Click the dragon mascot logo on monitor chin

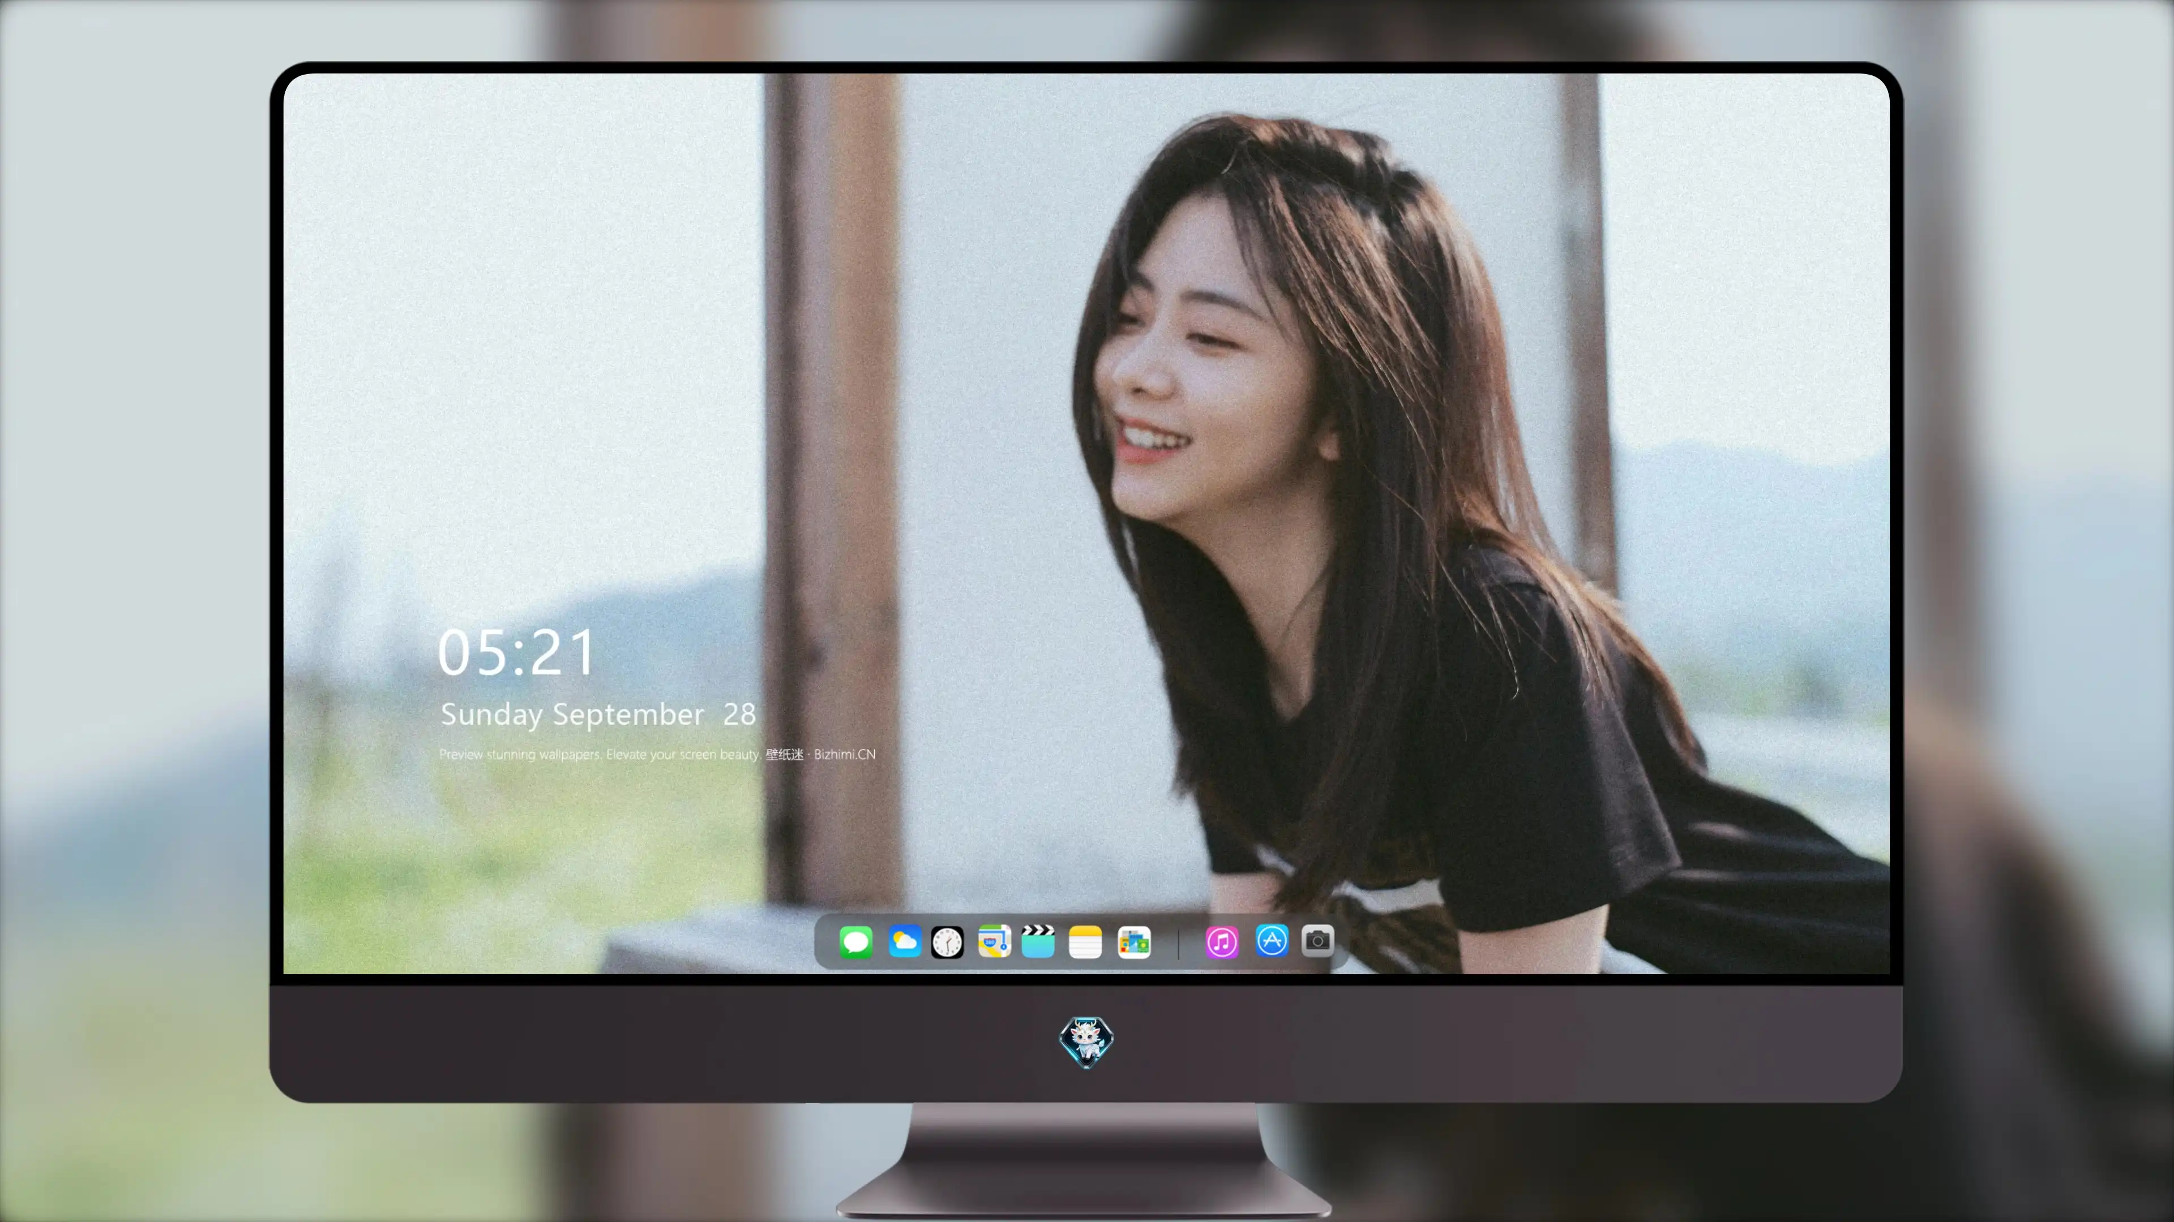pyautogui.click(x=1086, y=1042)
